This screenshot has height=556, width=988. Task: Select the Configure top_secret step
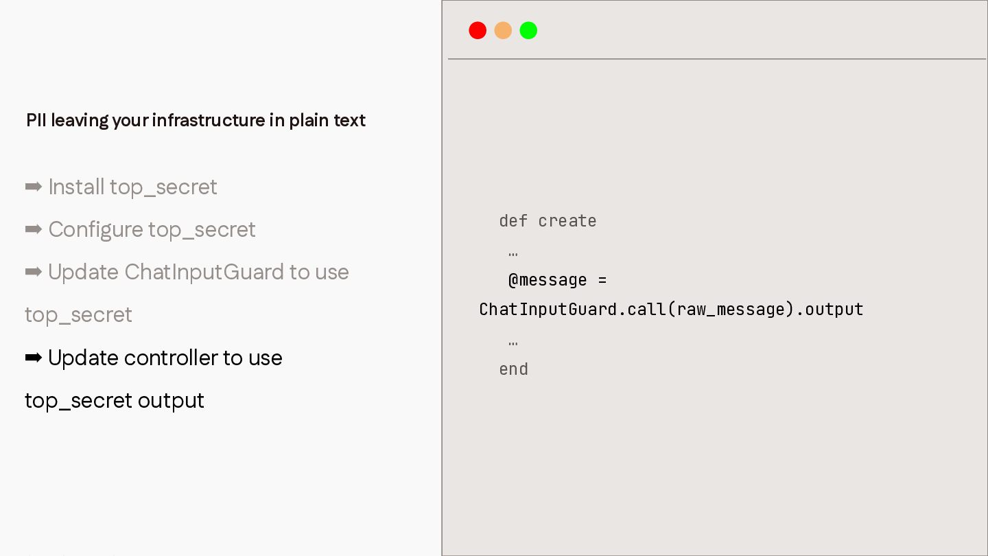click(x=152, y=229)
